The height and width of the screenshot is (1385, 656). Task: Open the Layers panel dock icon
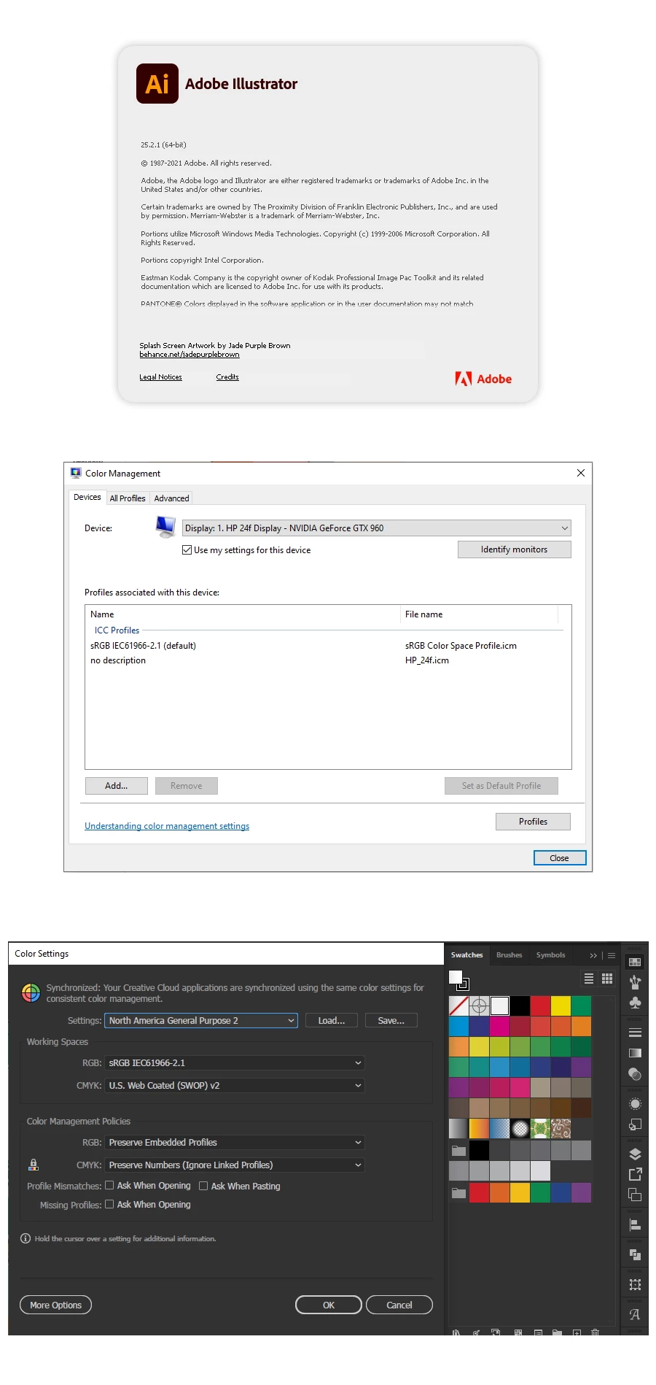(x=635, y=1154)
